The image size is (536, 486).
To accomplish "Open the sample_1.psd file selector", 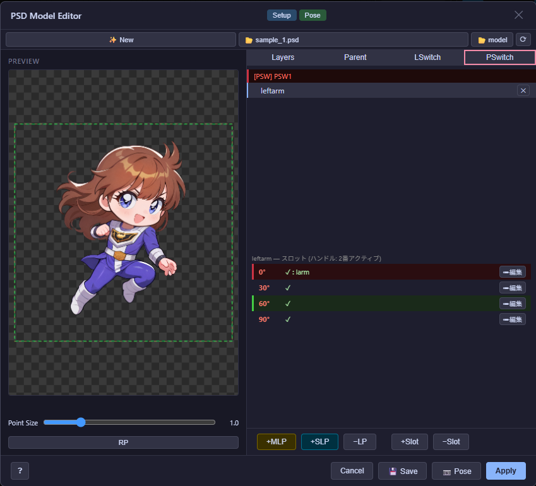I will (353, 40).
